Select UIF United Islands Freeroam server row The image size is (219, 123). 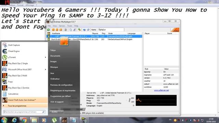pos(94,36)
